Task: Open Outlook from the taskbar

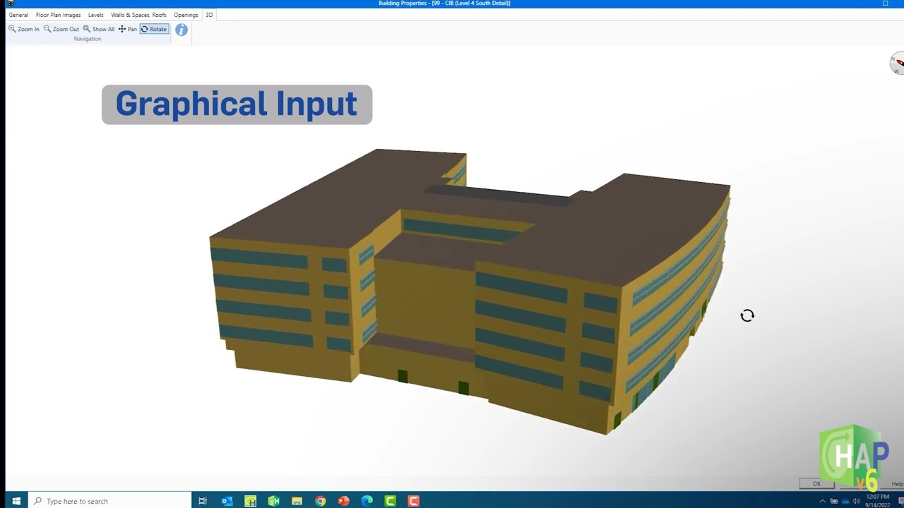Action: click(x=227, y=501)
